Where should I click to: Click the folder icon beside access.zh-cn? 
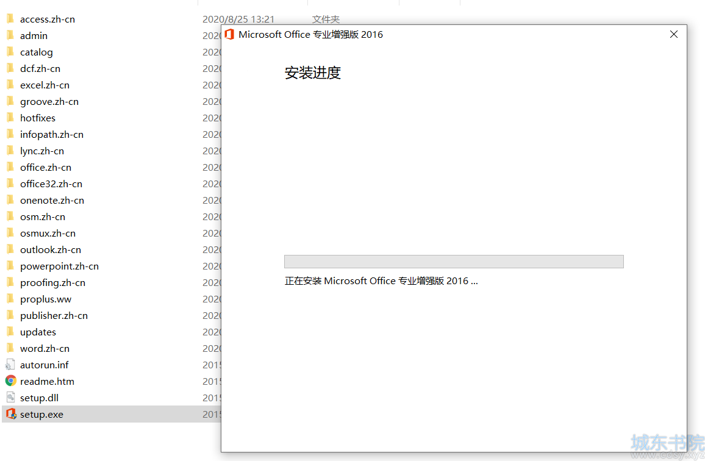[x=10, y=19]
